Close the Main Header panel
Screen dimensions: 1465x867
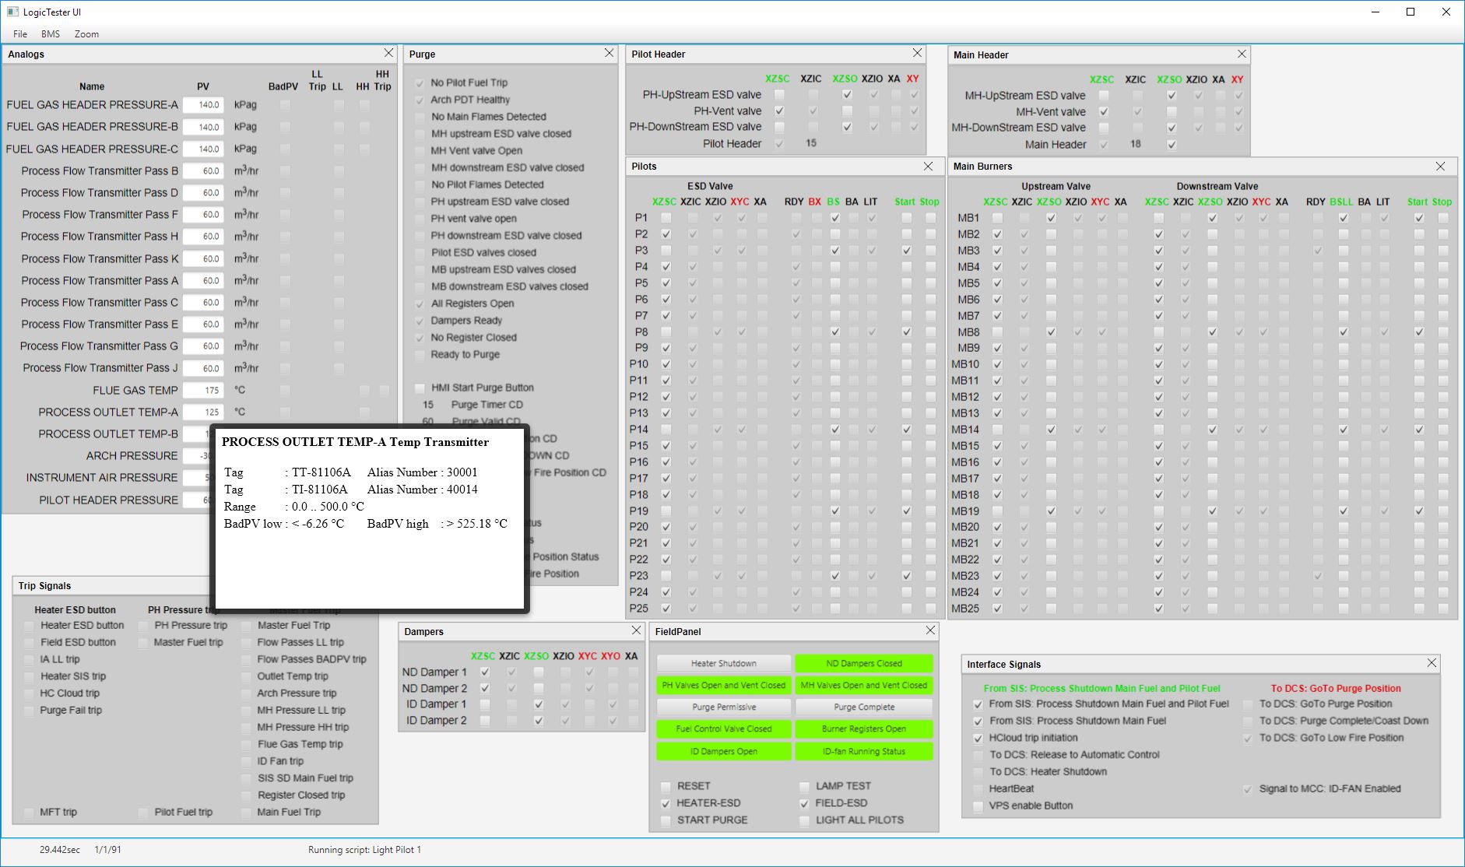click(1242, 54)
